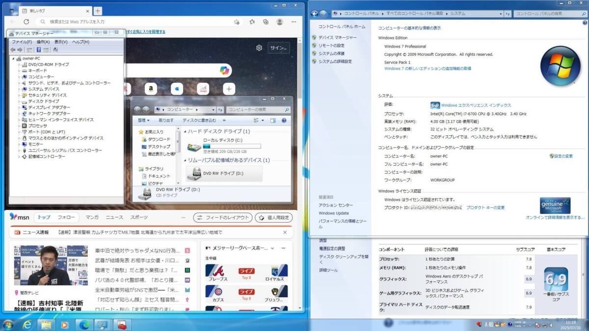Launch Windows Media Player from the taskbar
This screenshot has width=589, height=331.
point(64,325)
